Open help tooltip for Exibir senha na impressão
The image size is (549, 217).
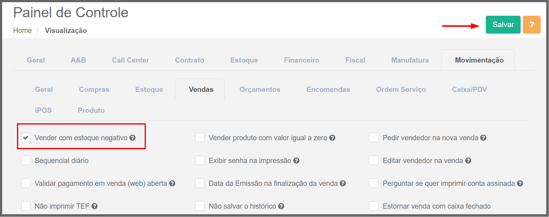pyautogui.click(x=296, y=161)
